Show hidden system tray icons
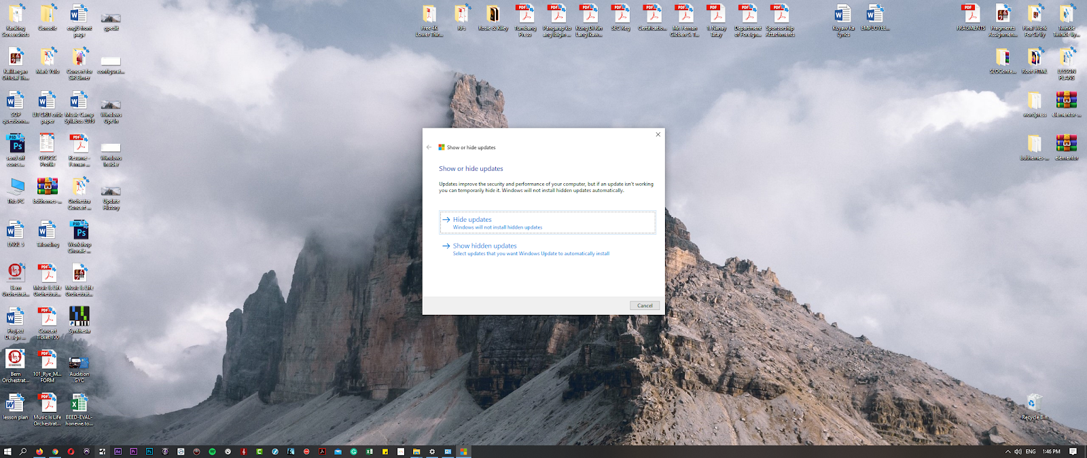This screenshot has width=1087, height=458. 1008,451
